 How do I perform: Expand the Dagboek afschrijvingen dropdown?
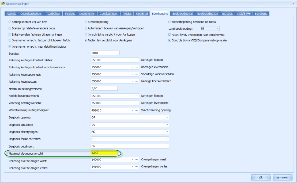167,132
